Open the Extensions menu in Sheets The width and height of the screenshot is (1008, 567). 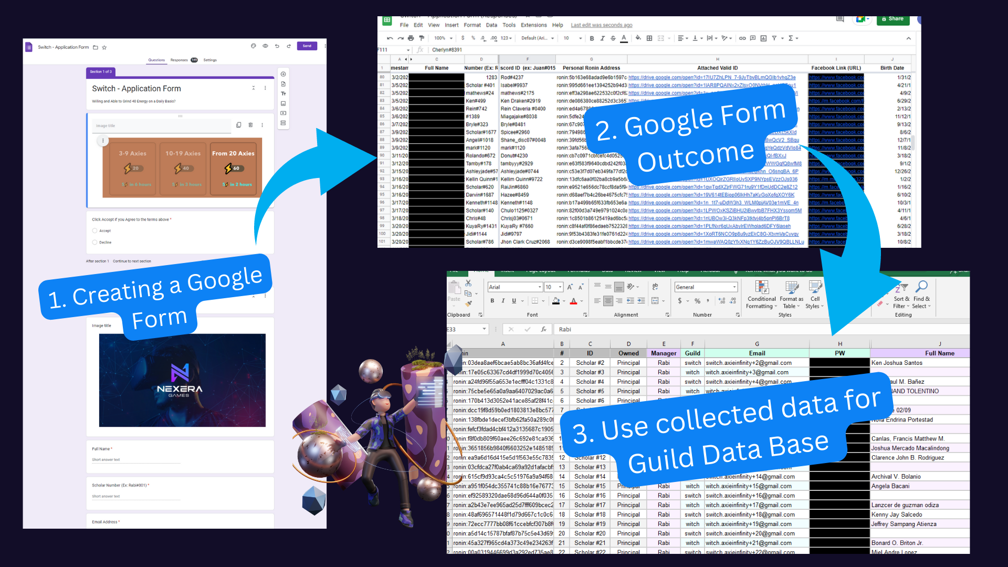coord(533,25)
